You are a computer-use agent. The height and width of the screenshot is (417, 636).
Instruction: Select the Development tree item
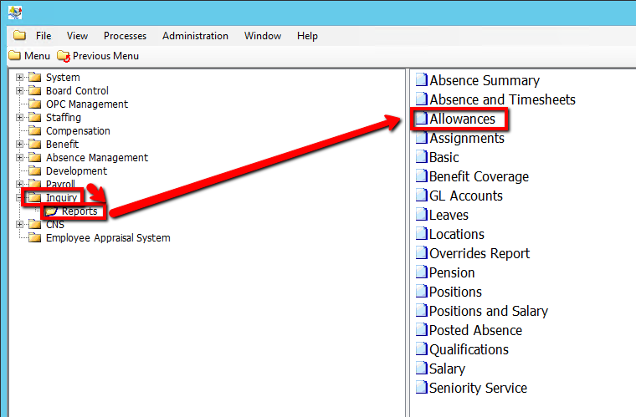(x=76, y=171)
